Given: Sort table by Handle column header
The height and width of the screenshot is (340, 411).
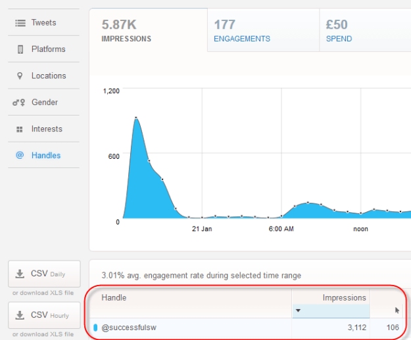Looking at the screenshot, I should 114,298.
